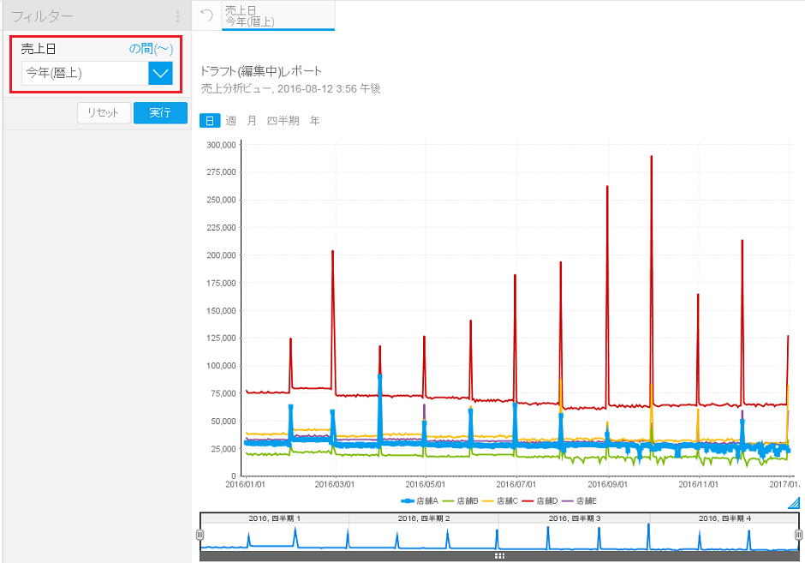Click the 売上日 filter label
Screen dimensions: 805x563
point(39,49)
